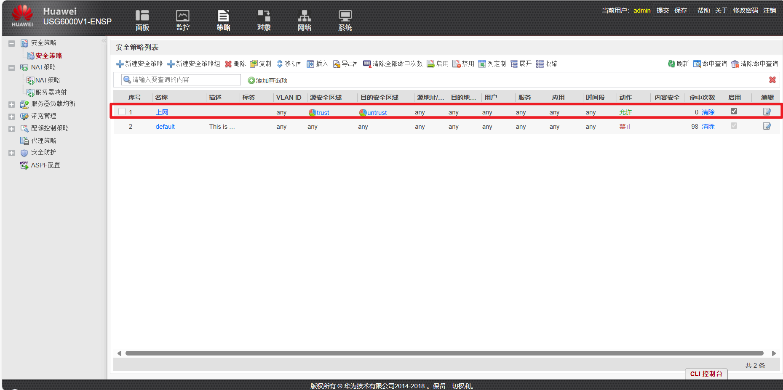
Task: Select 修改密码 in the top bar
Action: (745, 10)
